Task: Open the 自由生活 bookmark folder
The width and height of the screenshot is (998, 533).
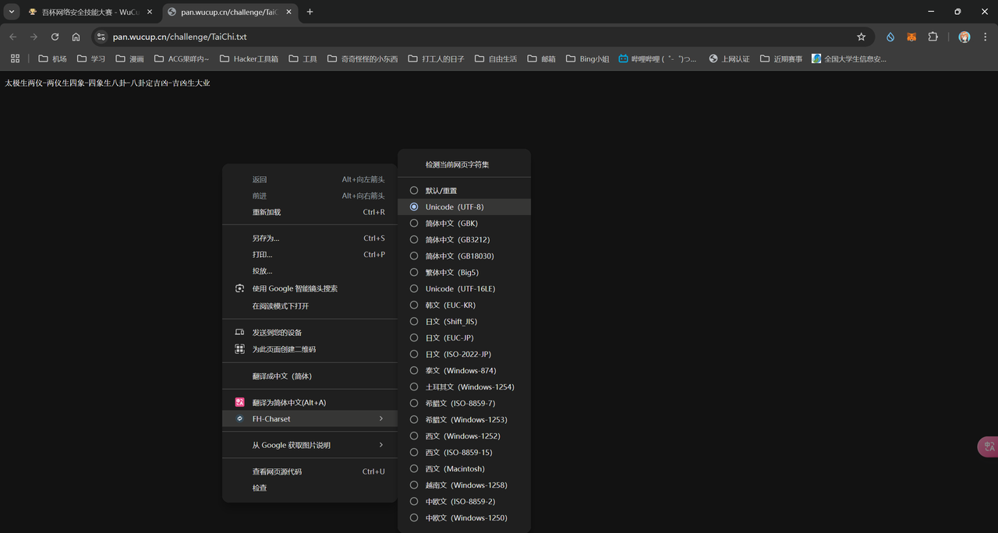Action: (x=495, y=58)
